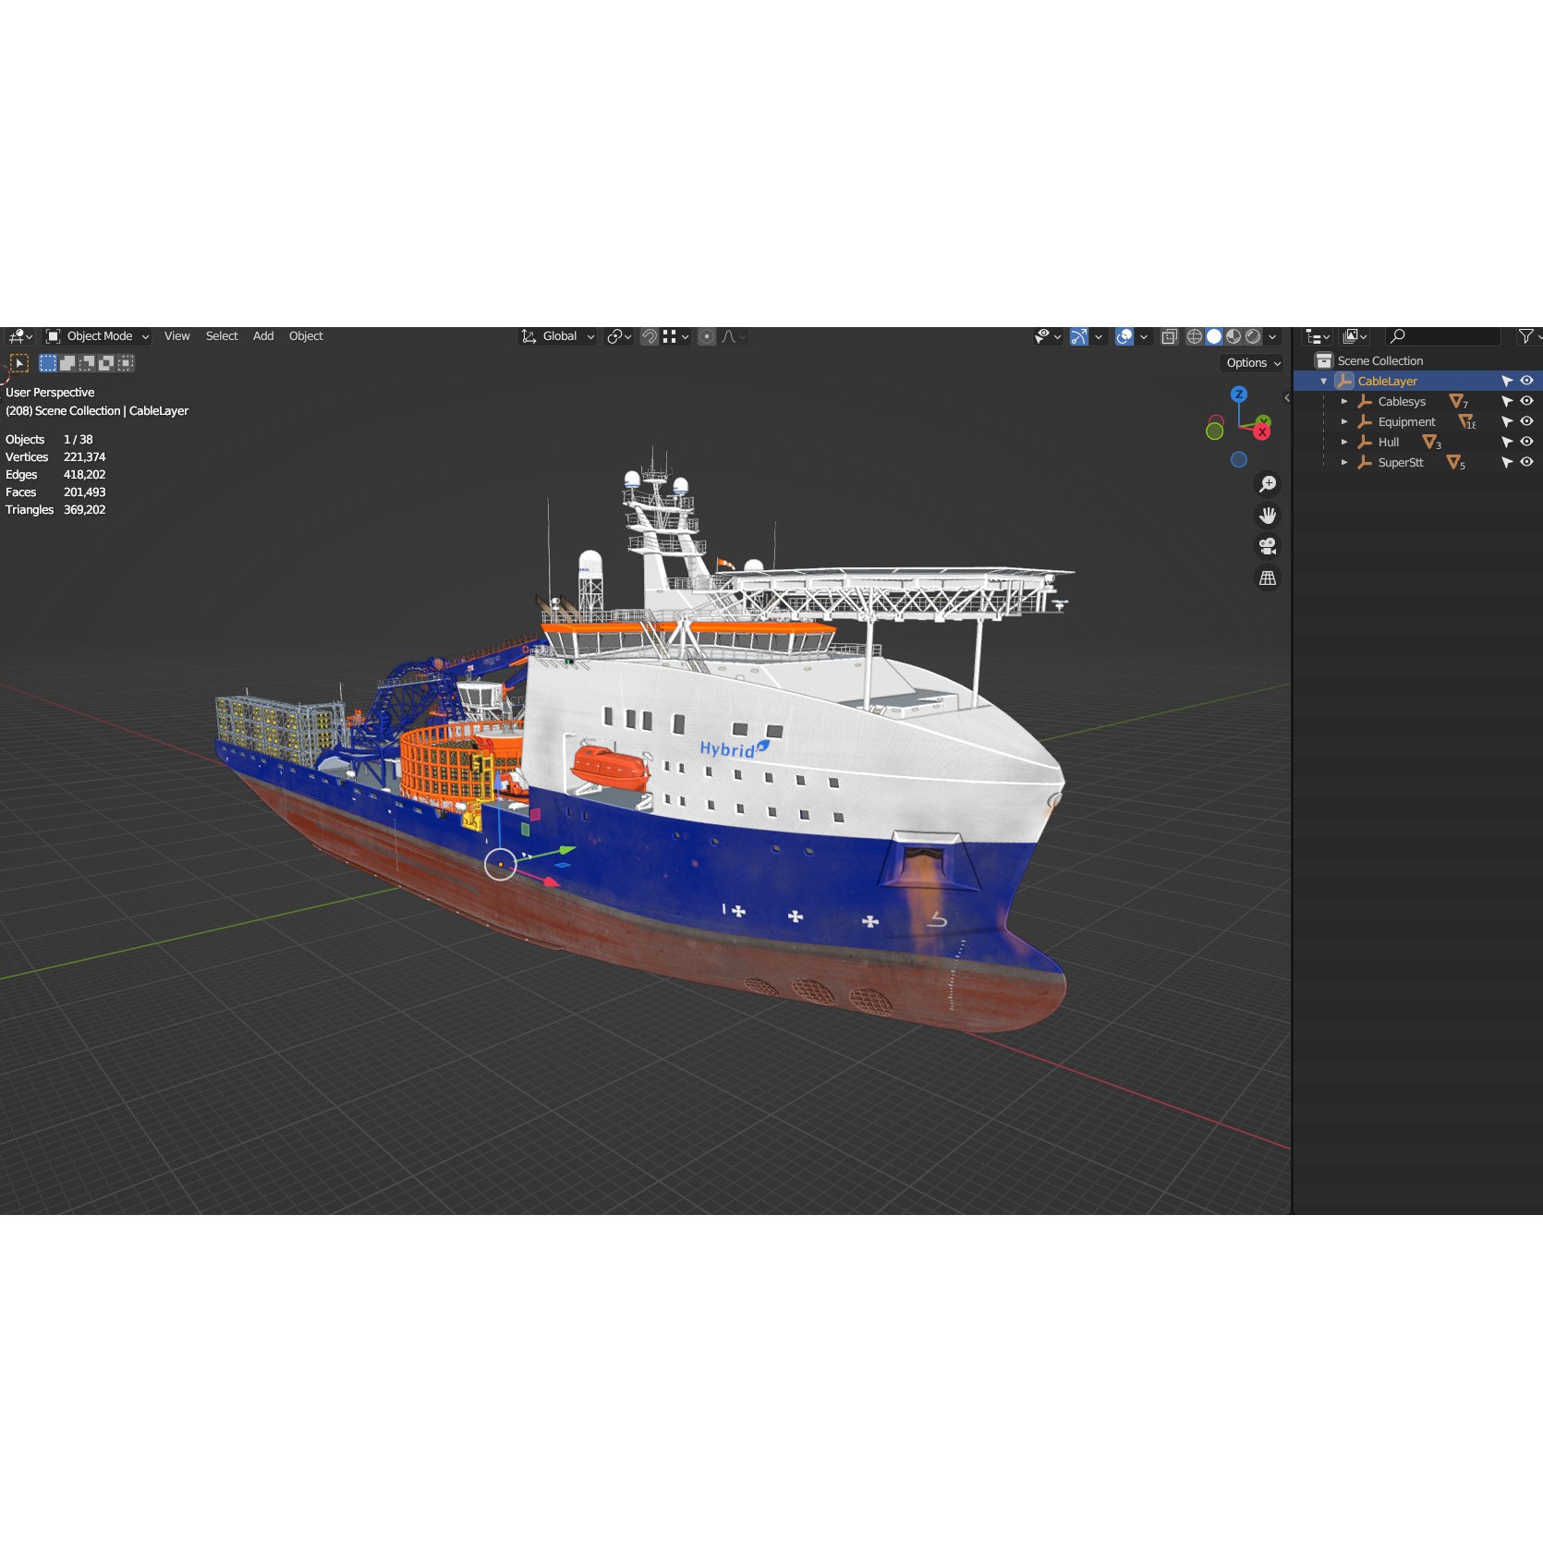The width and height of the screenshot is (1543, 1543).
Task: Toggle perspective/orthographic view icon
Action: (1268, 577)
